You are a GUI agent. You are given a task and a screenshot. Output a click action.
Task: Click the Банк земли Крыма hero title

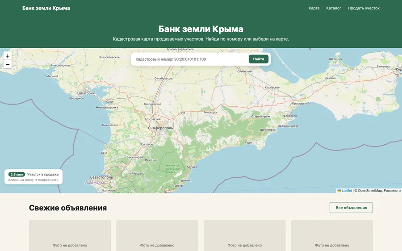click(x=201, y=29)
